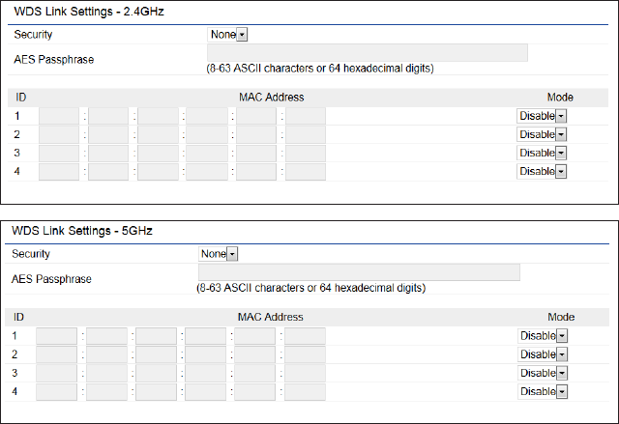Click the 5GHz AES Passphrase field

358,272
